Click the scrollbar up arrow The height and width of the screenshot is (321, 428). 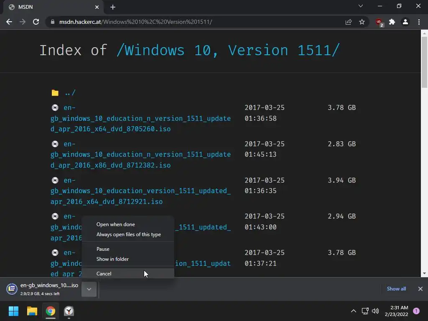coord(424,33)
